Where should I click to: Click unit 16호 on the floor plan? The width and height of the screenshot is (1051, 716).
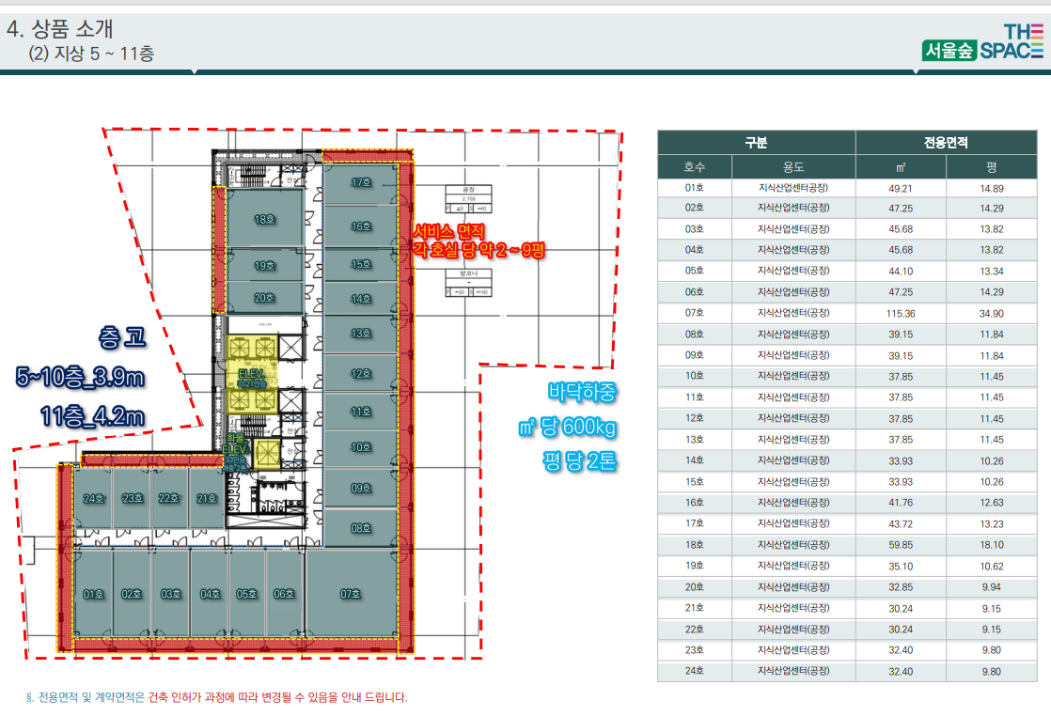click(x=361, y=226)
